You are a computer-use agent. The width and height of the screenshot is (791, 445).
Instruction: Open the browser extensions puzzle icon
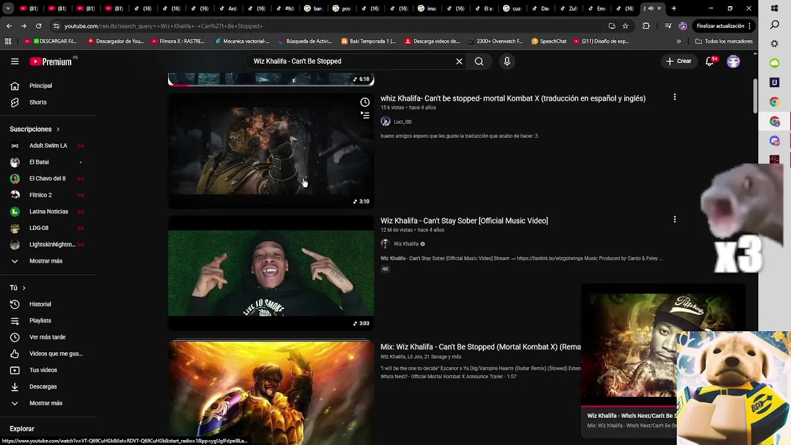coord(646,26)
